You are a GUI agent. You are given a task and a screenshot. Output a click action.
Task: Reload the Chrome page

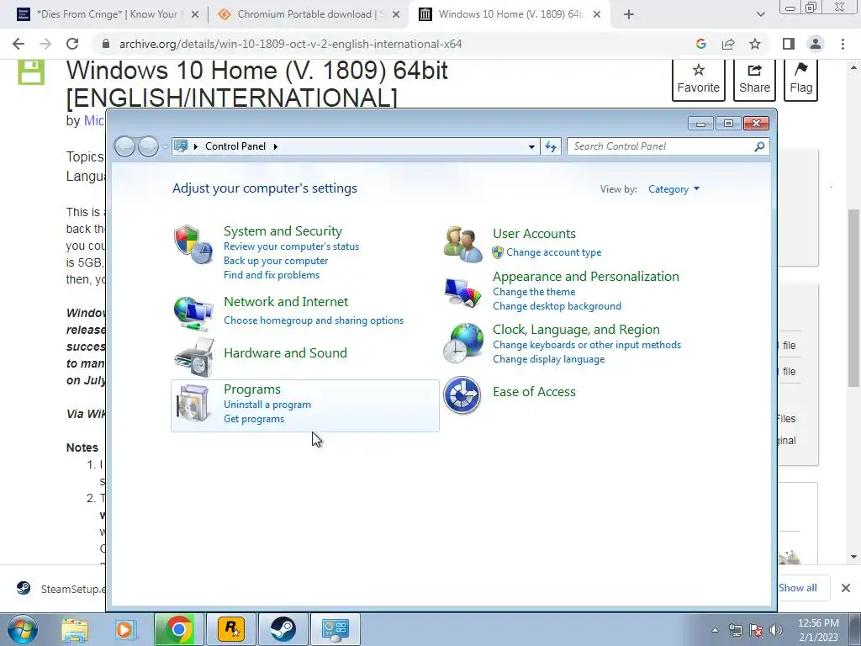point(72,44)
